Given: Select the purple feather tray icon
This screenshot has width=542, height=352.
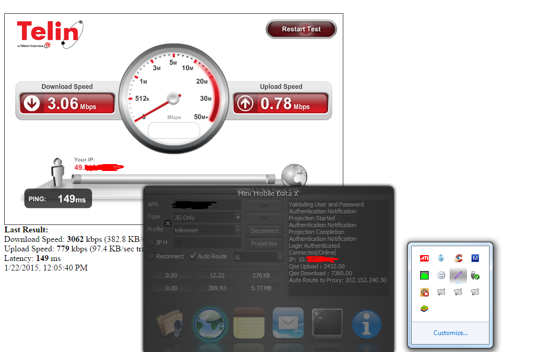Looking at the screenshot, I should tap(458, 275).
